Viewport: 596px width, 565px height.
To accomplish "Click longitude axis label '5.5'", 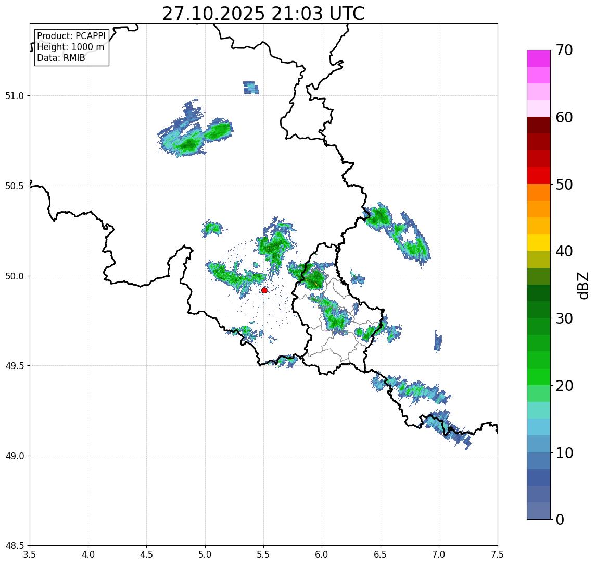I will click(264, 555).
